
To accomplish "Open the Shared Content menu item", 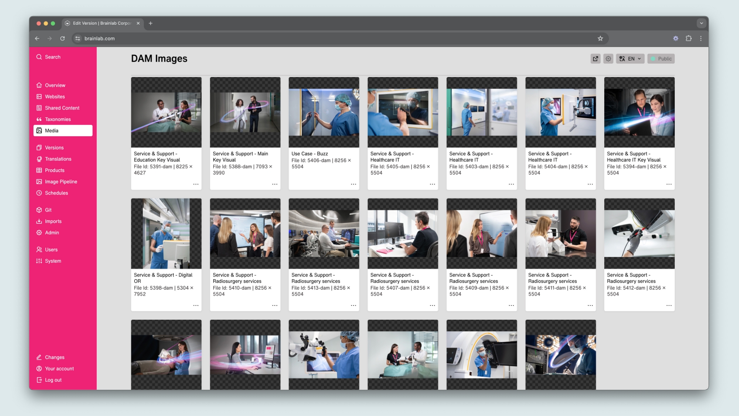I will click(x=62, y=108).
